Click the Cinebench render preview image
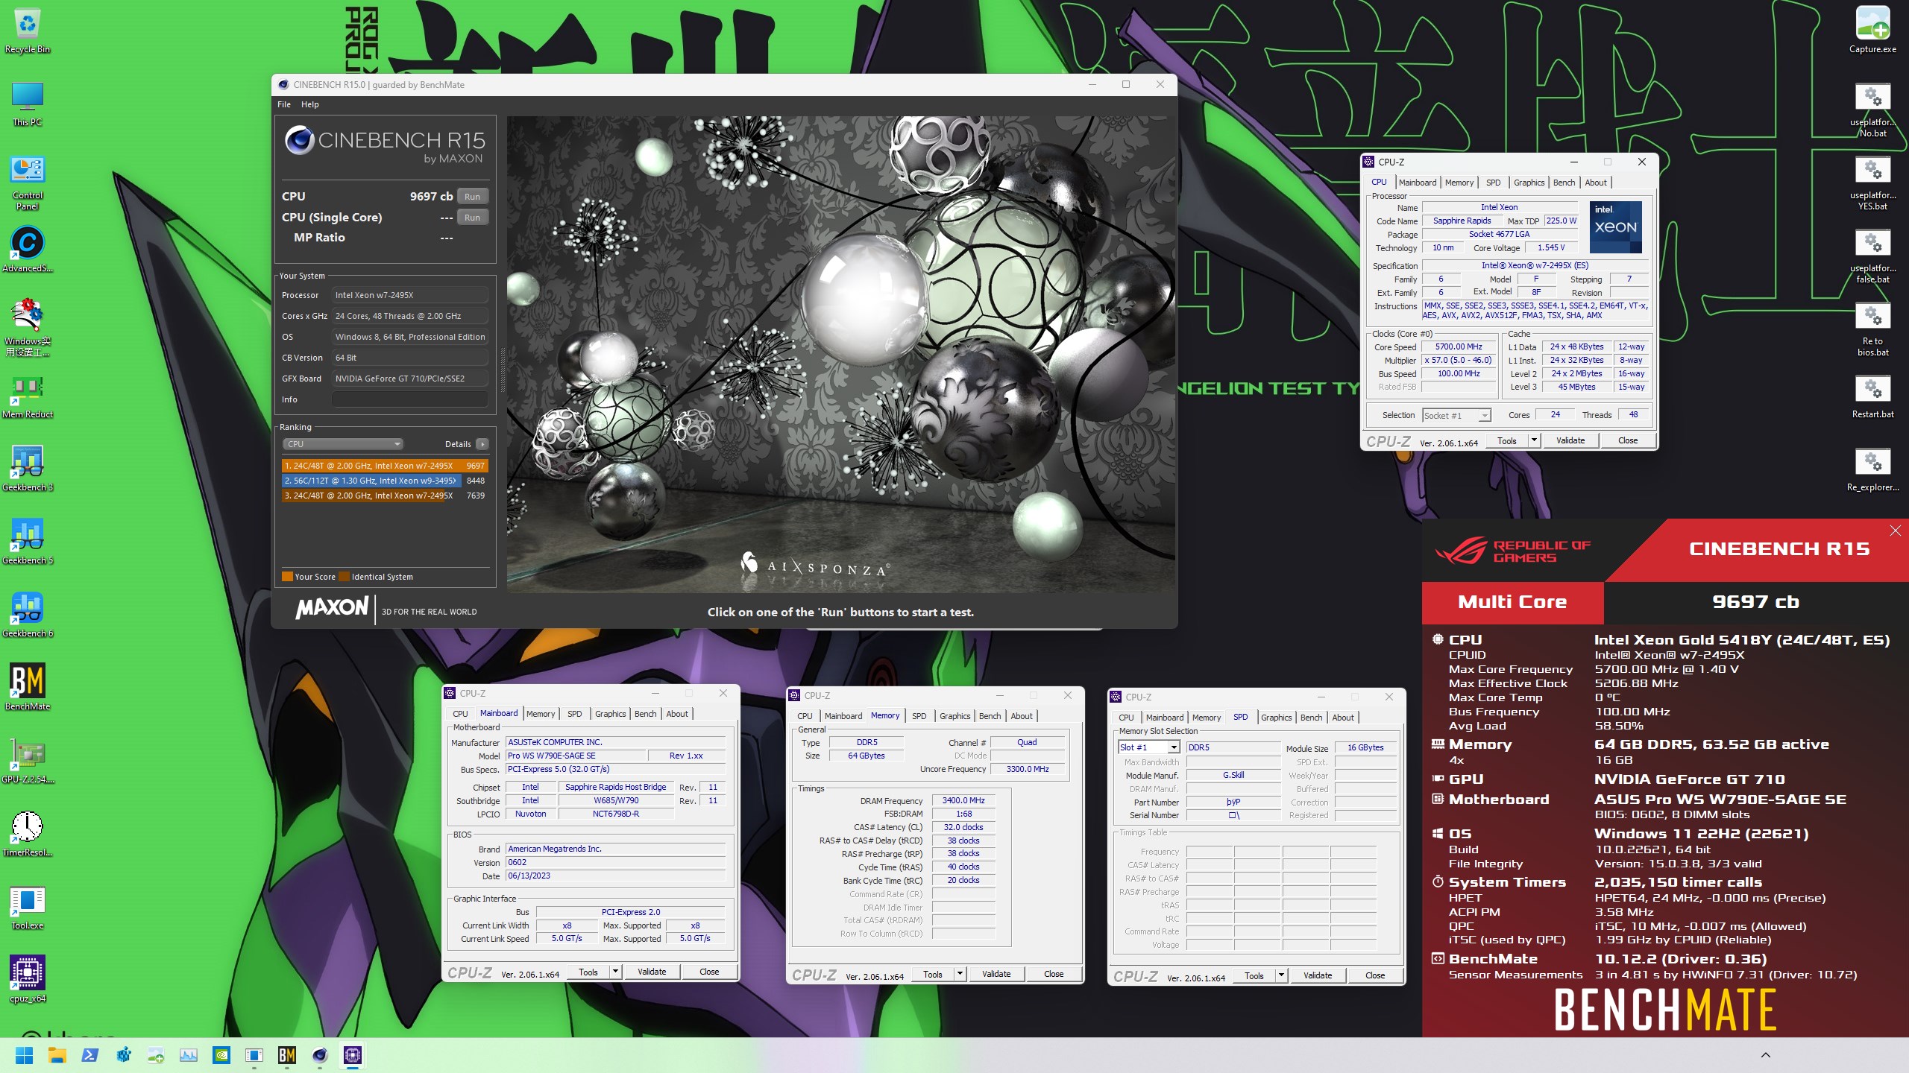1909x1073 pixels. 840,354
